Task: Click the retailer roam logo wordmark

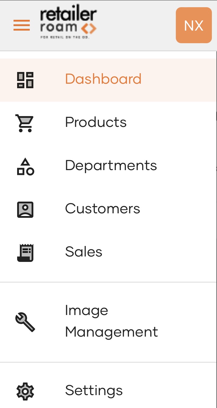Action: point(69,20)
